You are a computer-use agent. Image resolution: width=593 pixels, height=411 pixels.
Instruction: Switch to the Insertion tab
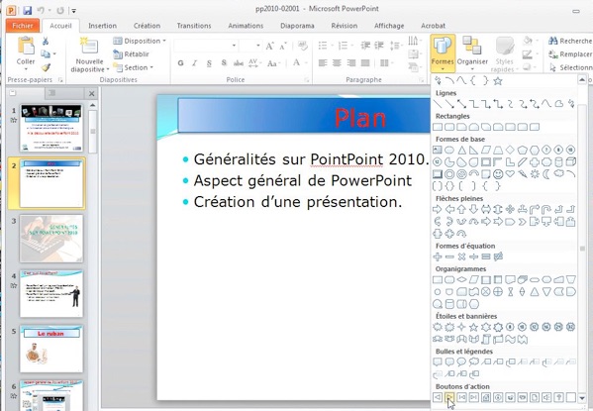[102, 26]
